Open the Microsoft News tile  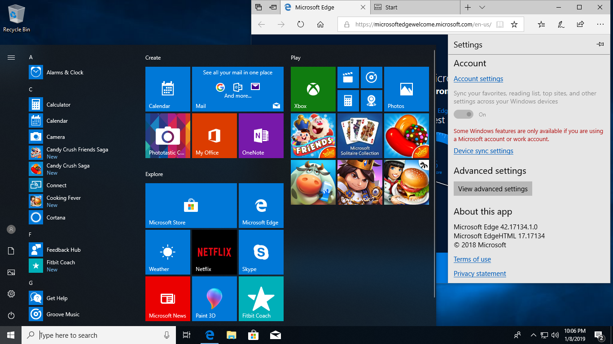coord(168,299)
